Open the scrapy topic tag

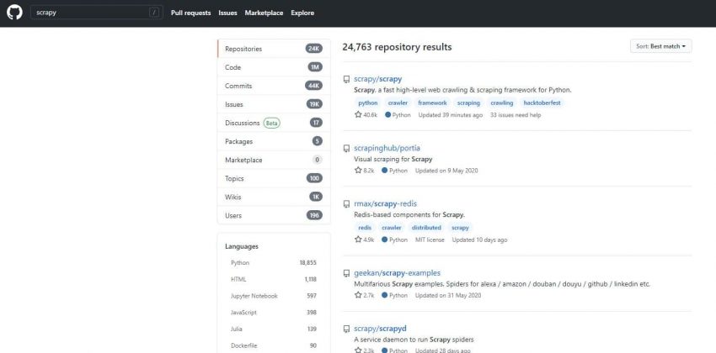(460, 227)
